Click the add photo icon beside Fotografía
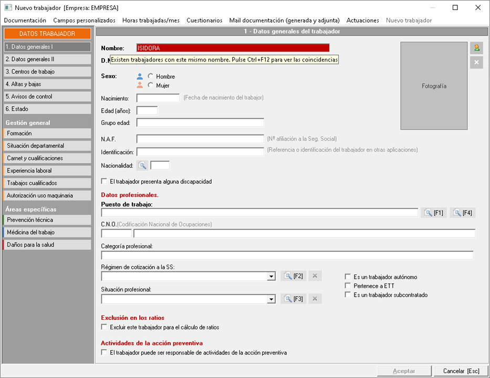The width and height of the screenshot is (490, 378). (476, 48)
